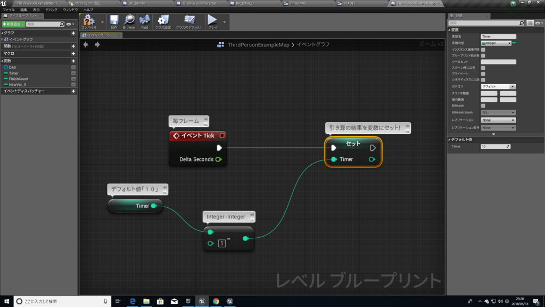The height and width of the screenshot is (307, 545).
Task: Open 変数の型 Integer type dropdown
Action: 496,43
